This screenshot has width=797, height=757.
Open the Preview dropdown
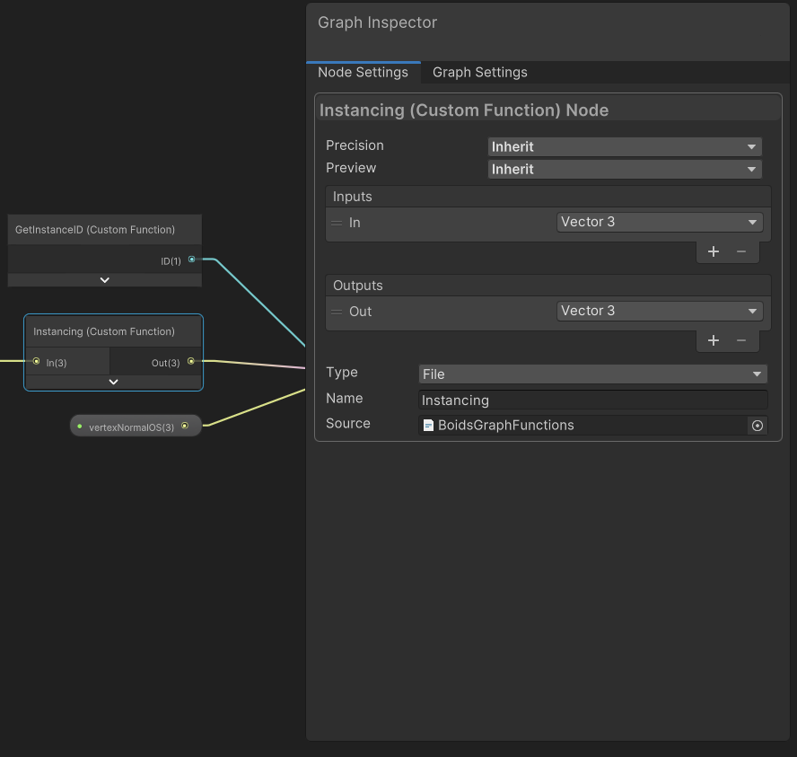pyautogui.click(x=625, y=169)
